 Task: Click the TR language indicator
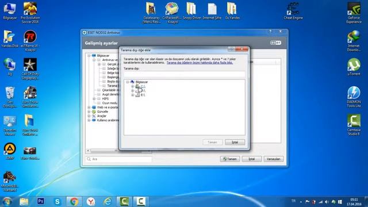[x=293, y=201]
